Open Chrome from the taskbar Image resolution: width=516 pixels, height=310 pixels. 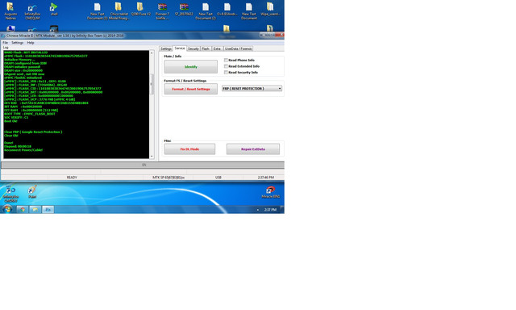pyautogui.click(x=23, y=210)
